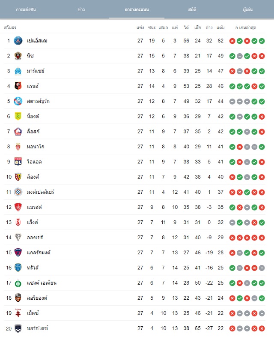Click the Monaco club crest
The height and width of the screenshot is (337, 274).
(18, 147)
